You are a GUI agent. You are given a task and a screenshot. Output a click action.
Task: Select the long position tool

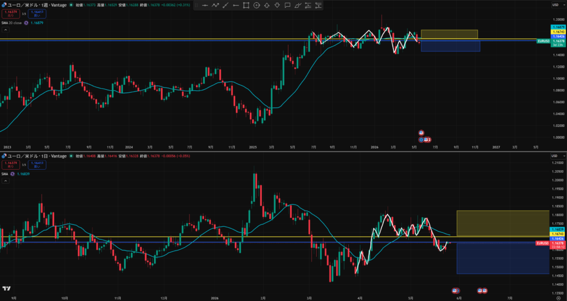(x=308, y=6)
